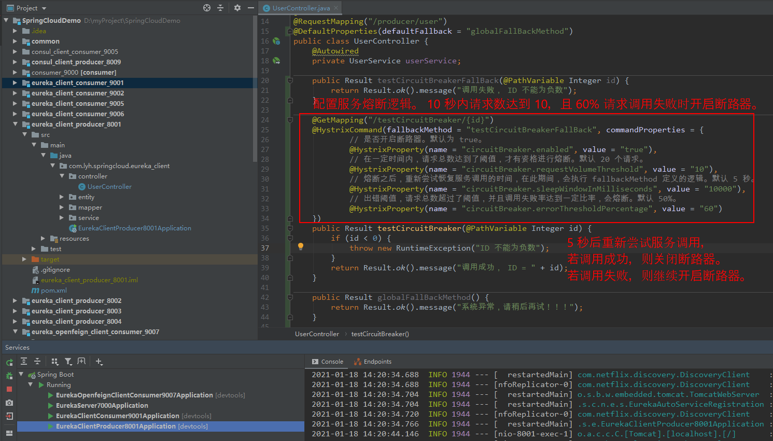Select EurekaClientConsumer9001Application service

click(117, 416)
